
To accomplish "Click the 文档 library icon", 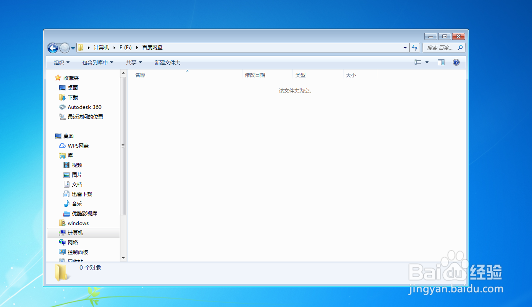I will coord(66,184).
